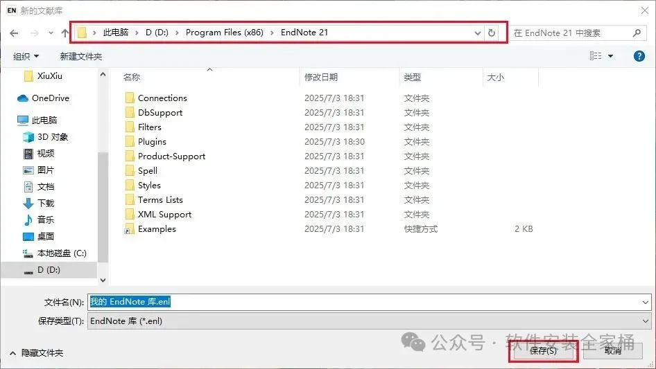The width and height of the screenshot is (656, 369).
Task: Click 此电脑 in address breadcrumb
Action: point(116,33)
